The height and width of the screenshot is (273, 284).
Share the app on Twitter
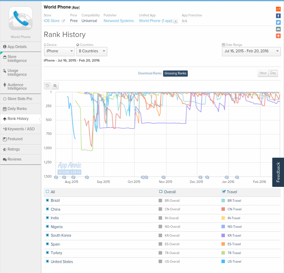[279, 22]
